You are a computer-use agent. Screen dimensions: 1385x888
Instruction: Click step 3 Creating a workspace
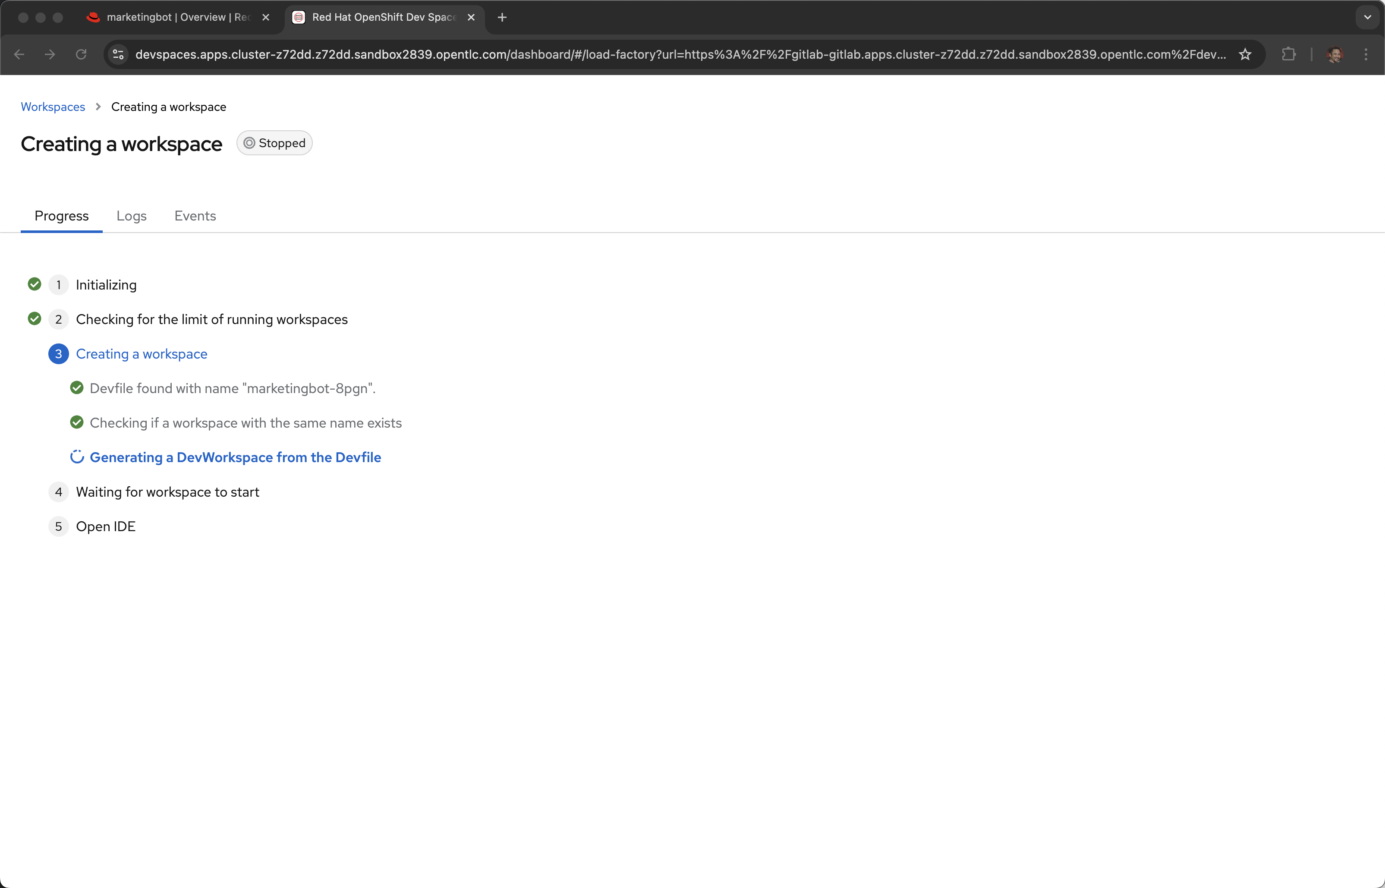pyautogui.click(x=141, y=354)
